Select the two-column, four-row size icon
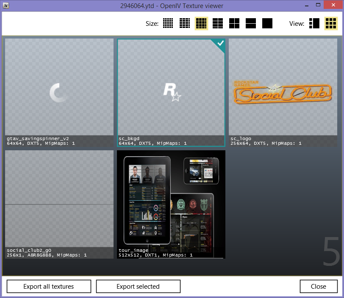Image resolution: width=344 pixels, height=298 pixels. click(x=218, y=23)
